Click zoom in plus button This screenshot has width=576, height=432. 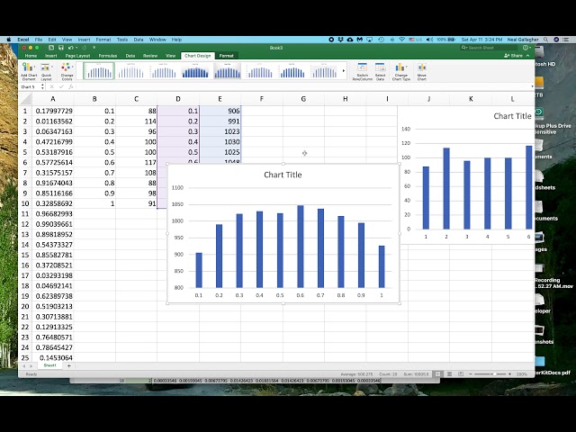[509, 374]
